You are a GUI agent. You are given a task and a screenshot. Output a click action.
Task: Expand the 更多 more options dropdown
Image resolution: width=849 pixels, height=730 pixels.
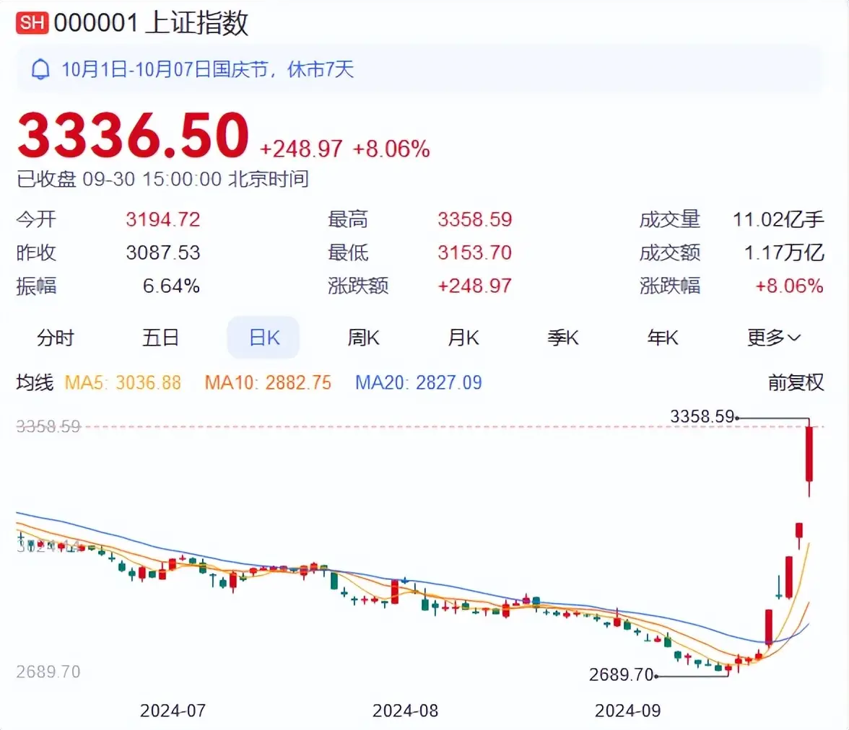point(773,338)
